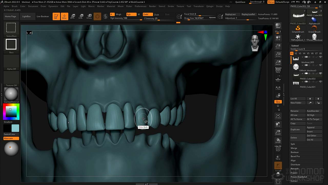328x185 pixels.
Task: Click the Duplicate subtool button
Action: point(298,129)
